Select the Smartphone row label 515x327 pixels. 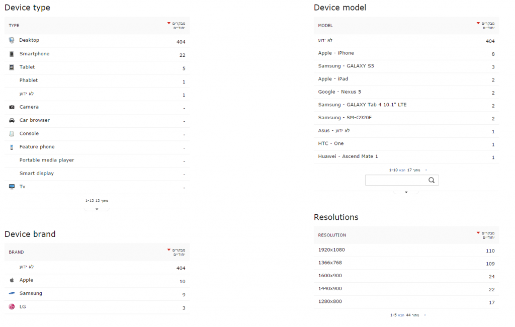pyautogui.click(x=35, y=54)
